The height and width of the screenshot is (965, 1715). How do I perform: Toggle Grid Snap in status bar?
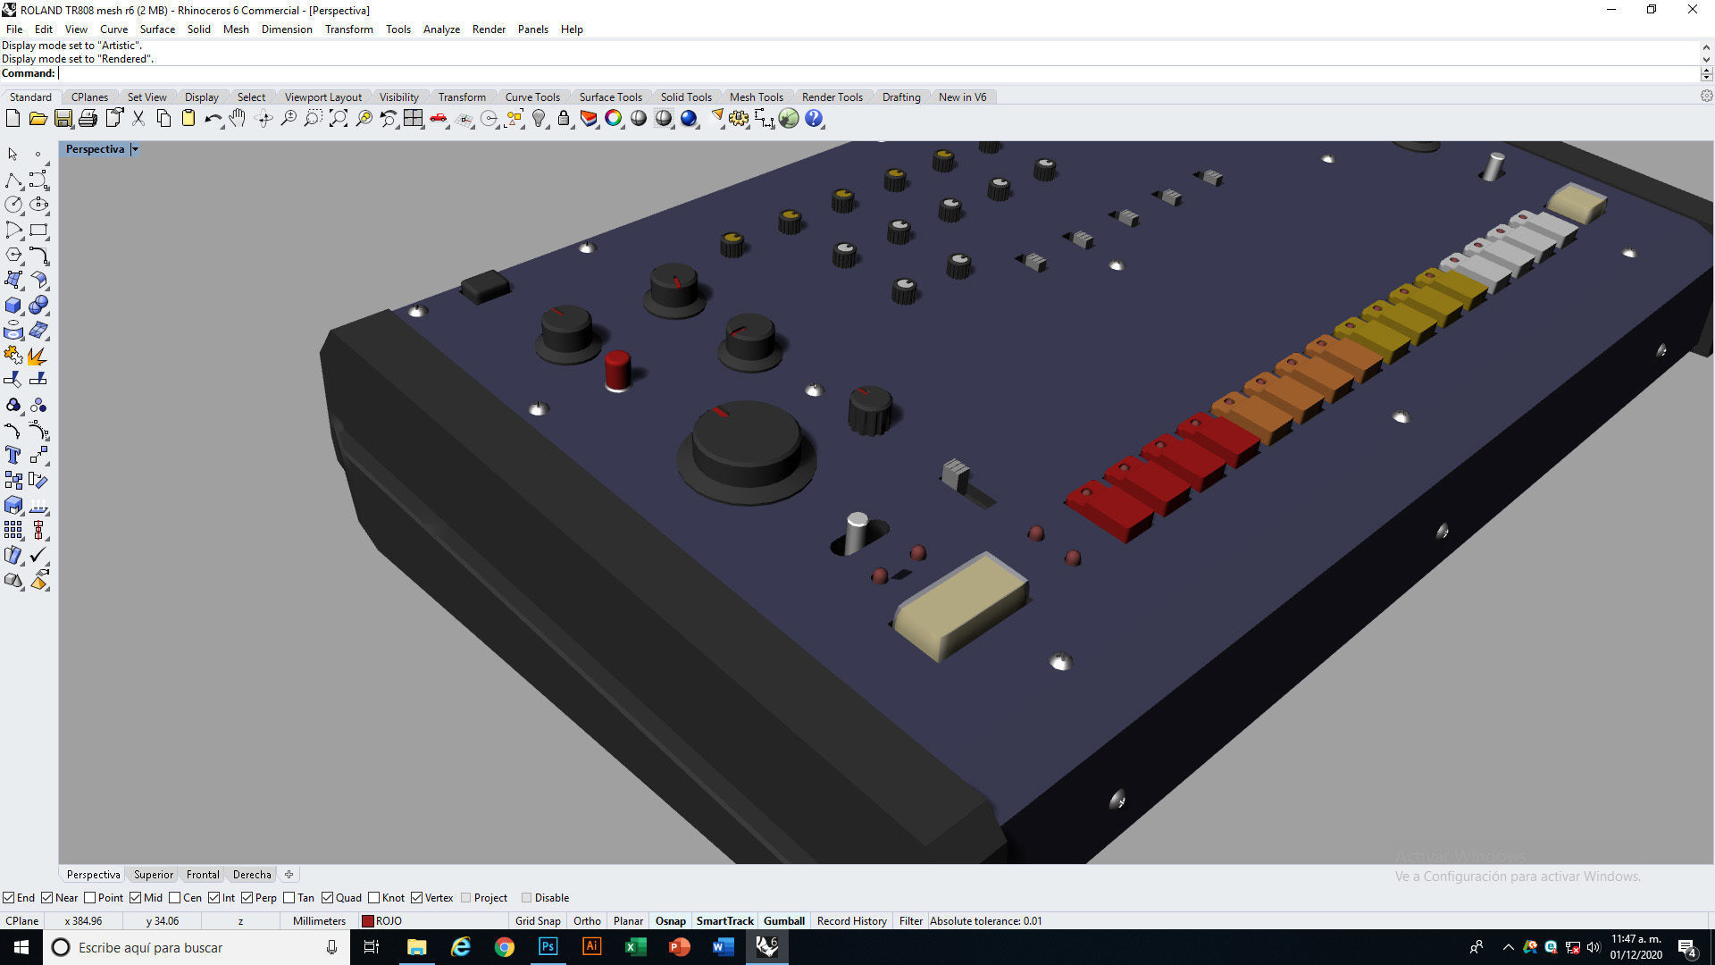pyautogui.click(x=538, y=920)
